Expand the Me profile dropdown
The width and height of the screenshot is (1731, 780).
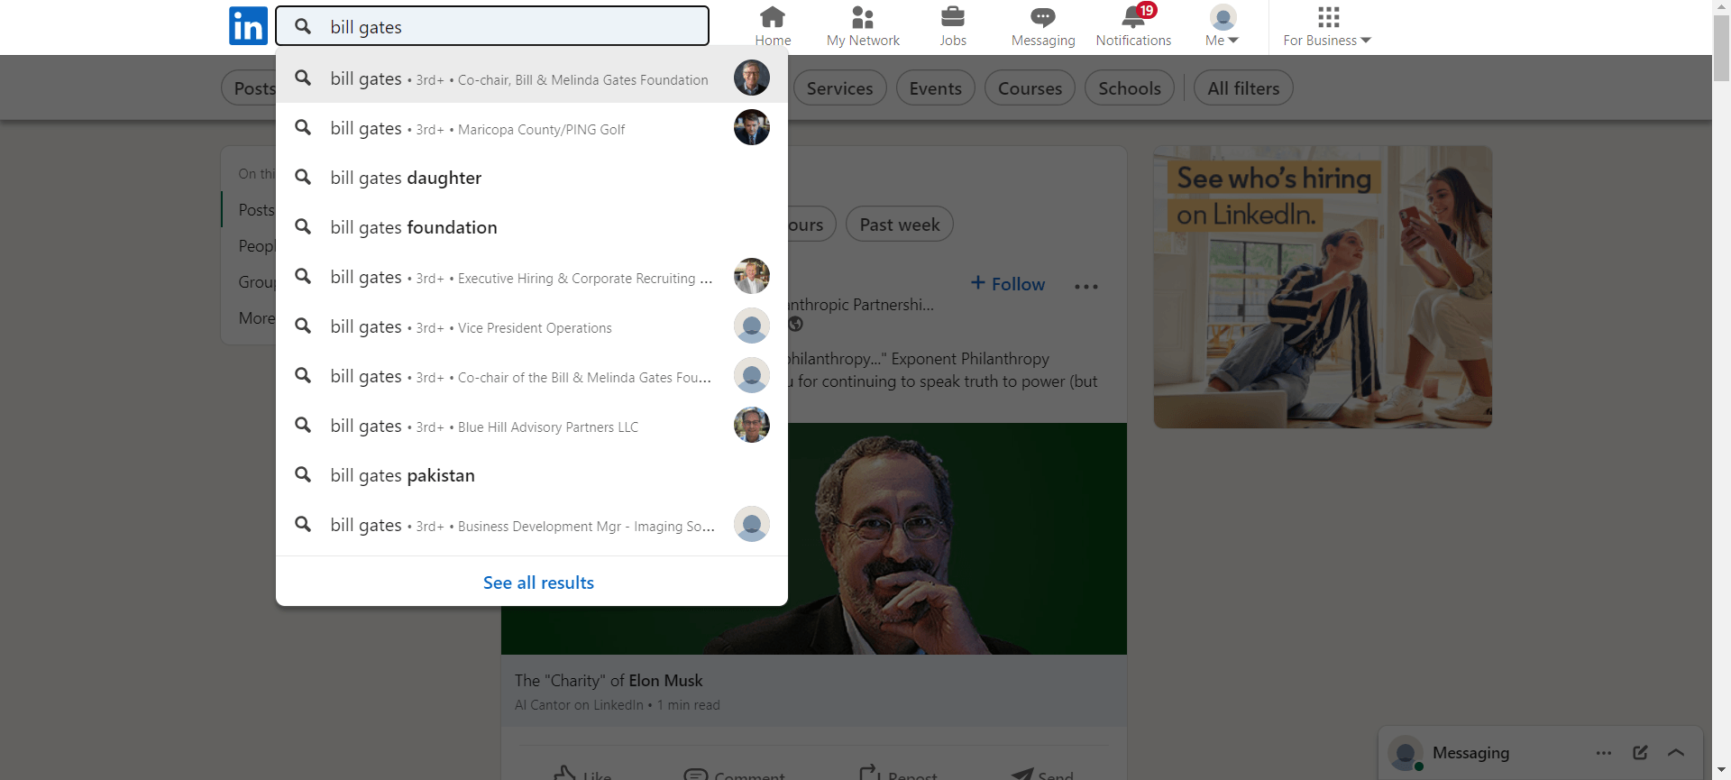[1222, 26]
